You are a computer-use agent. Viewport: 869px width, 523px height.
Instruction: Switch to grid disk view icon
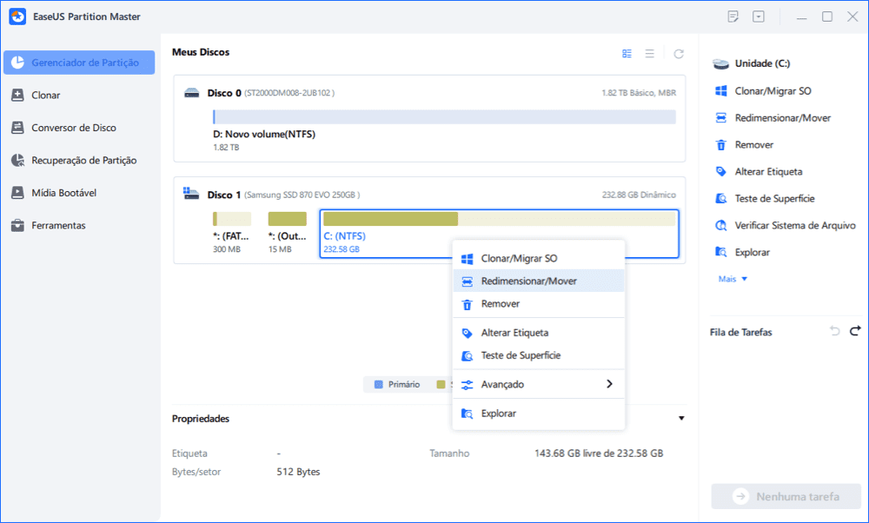(627, 54)
